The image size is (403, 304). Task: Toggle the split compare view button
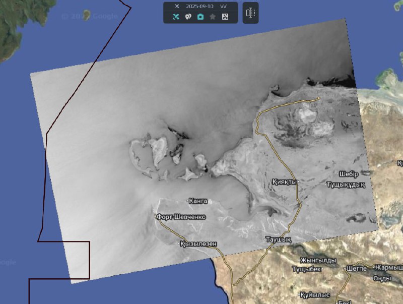point(250,13)
